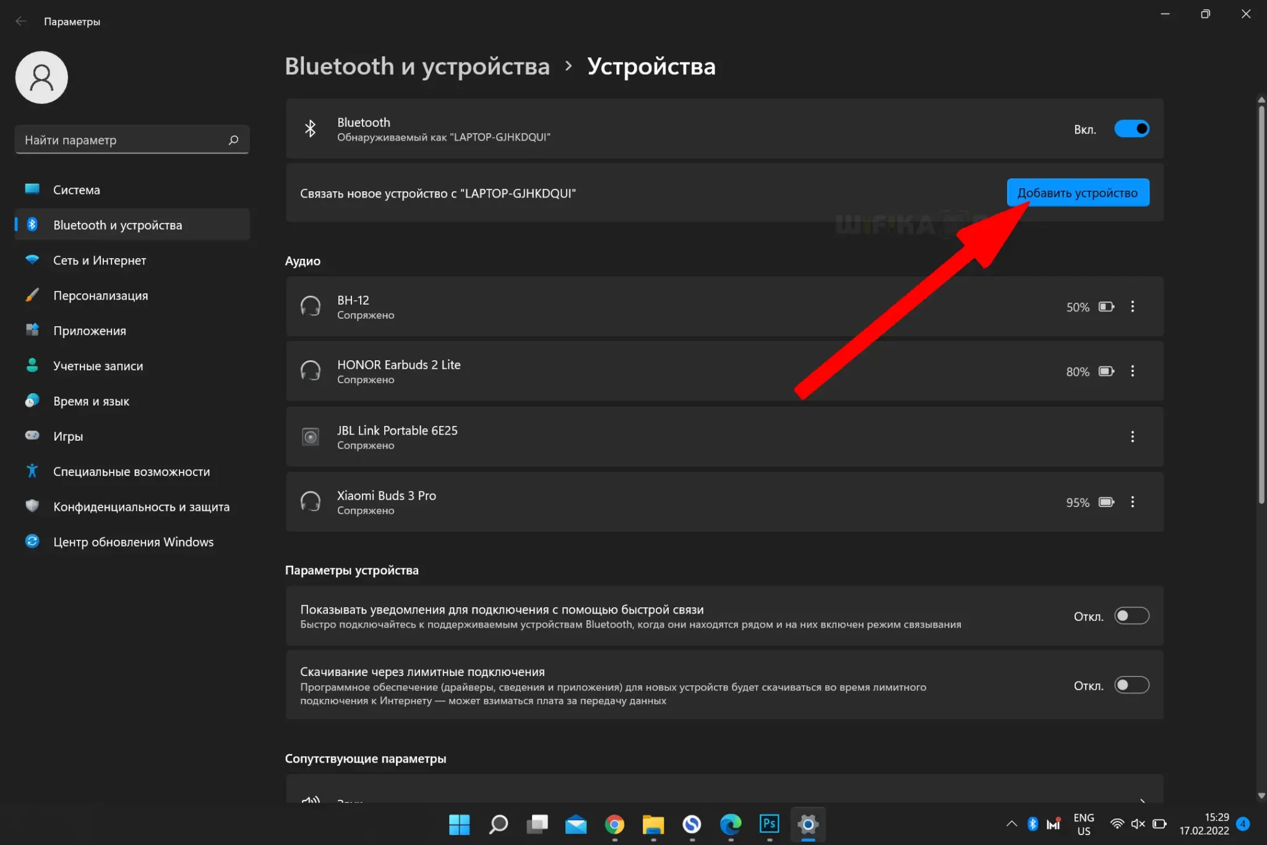Open more options for BH-12

[x=1133, y=306]
